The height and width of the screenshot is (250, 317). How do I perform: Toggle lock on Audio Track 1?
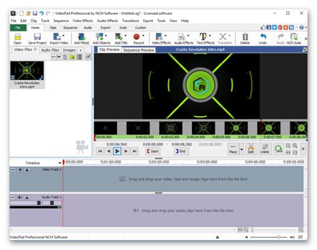coord(27,197)
